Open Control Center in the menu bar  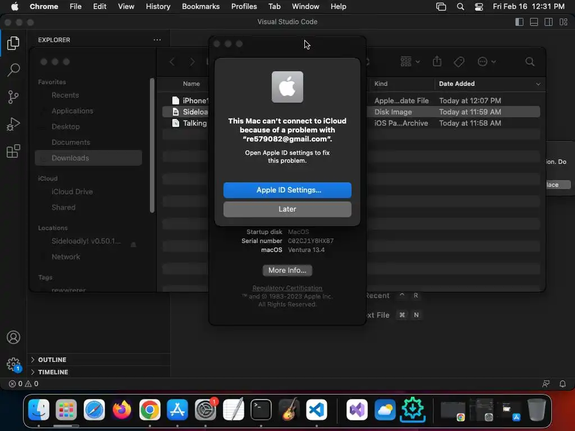478,7
